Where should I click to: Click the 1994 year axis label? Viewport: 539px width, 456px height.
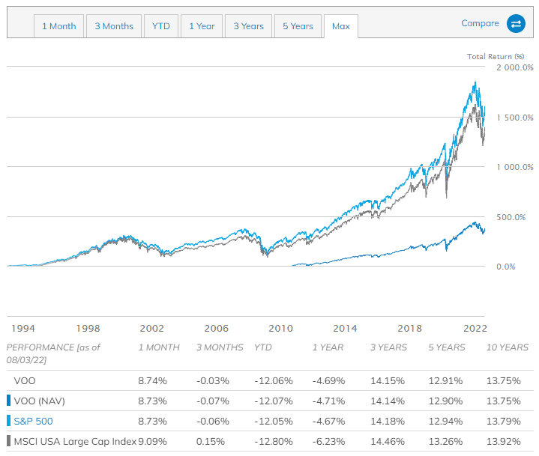(23, 328)
